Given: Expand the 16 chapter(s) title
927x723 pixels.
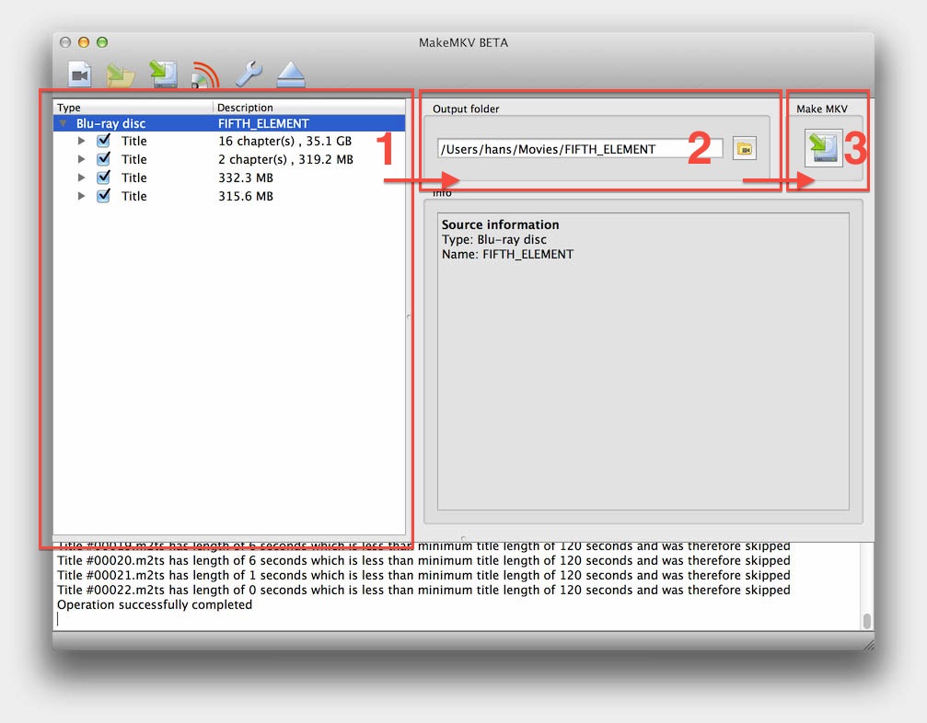Looking at the screenshot, I should pyautogui.click(x=82, y=141).
